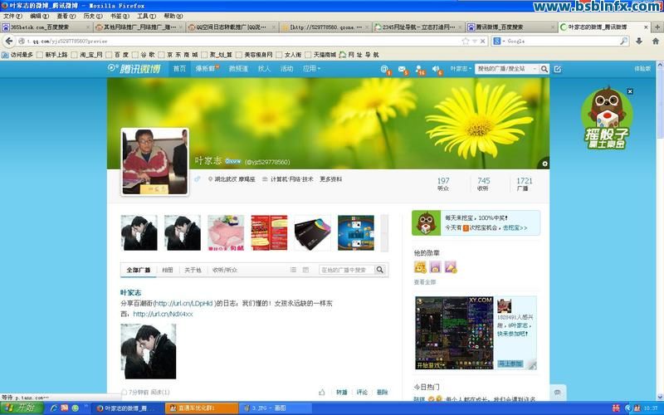Open the 帮助 menu
Screen dimensions: 664x415
click(x=173, y=16)
